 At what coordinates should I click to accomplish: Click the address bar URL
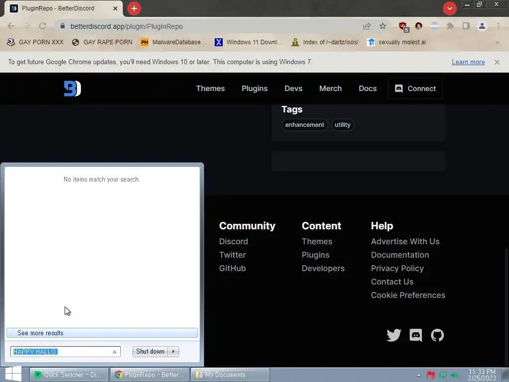[x=127, y=26]
